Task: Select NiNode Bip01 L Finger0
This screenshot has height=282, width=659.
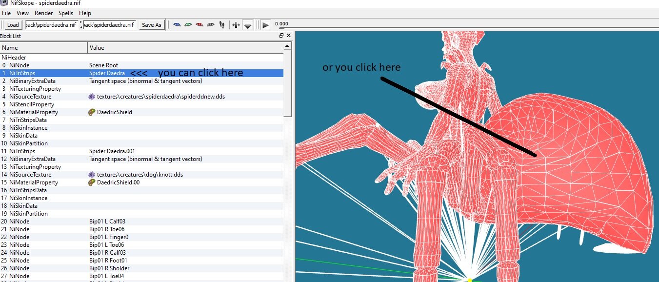Action: [x=141, y=237]
